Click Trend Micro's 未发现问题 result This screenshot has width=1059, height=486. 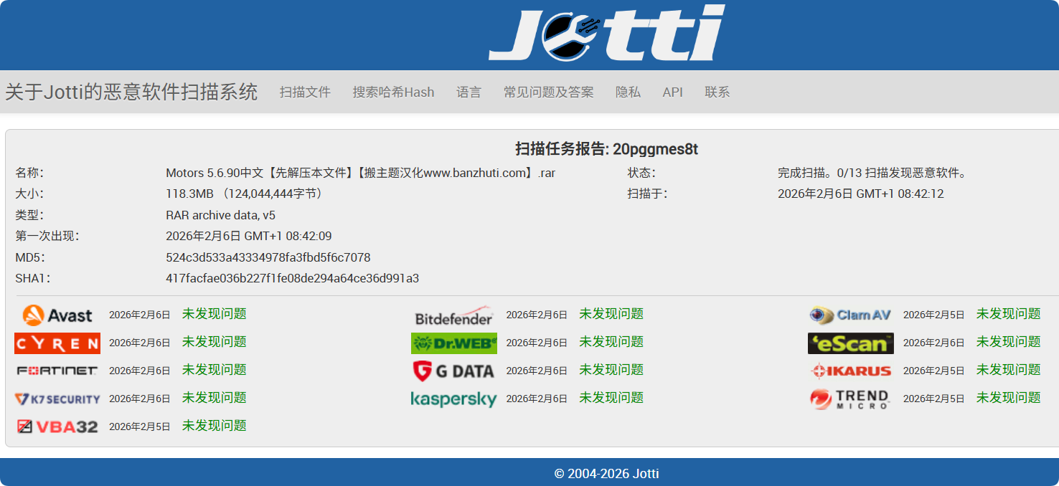tap(1008, 398)
